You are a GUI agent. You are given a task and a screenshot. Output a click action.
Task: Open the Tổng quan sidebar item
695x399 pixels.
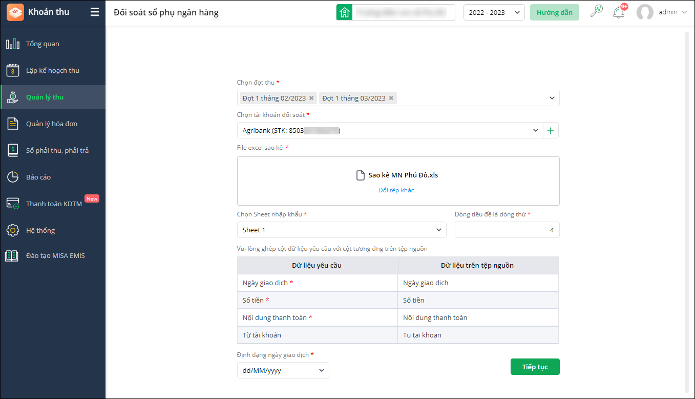point(43,44)
